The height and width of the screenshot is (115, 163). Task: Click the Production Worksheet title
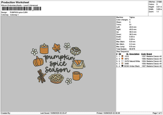pos(15,2)
